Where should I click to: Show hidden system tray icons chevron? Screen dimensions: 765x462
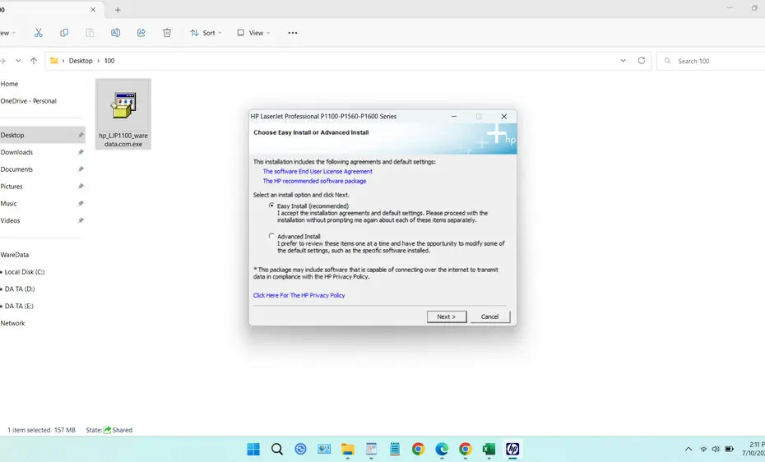point(688,449)
